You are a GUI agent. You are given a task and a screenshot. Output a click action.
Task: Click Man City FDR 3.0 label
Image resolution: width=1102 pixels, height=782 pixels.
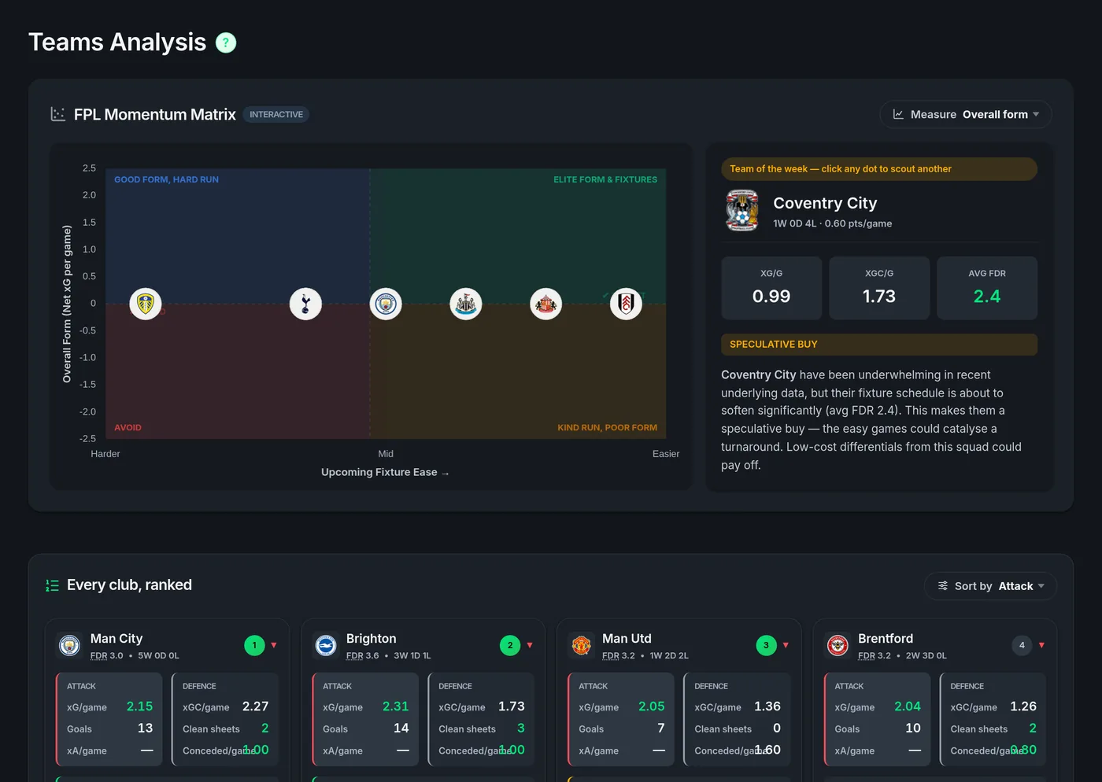tap(107, 656)
